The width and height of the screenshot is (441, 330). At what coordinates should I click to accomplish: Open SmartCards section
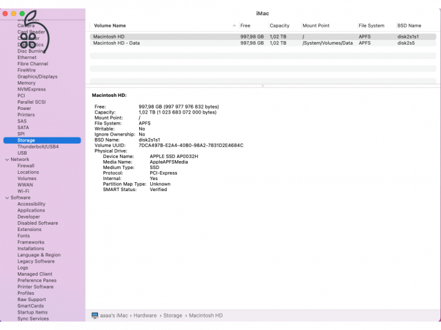click(30, 306)
